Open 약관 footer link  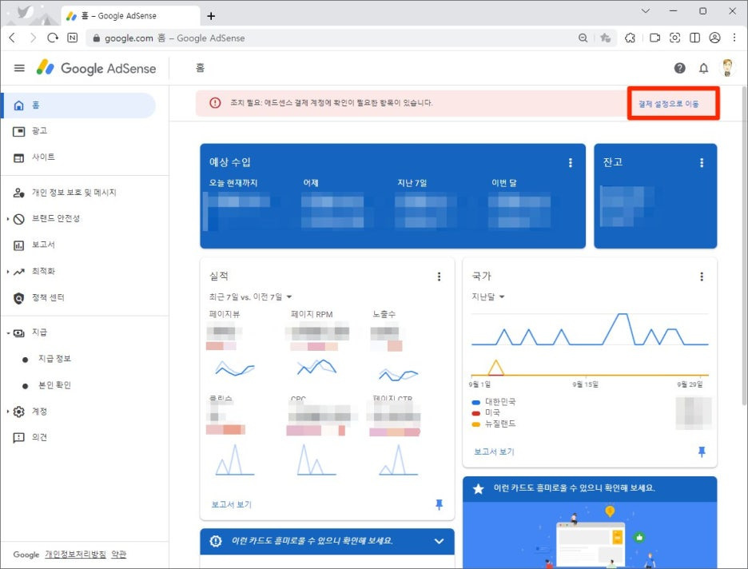click(119, 554)
